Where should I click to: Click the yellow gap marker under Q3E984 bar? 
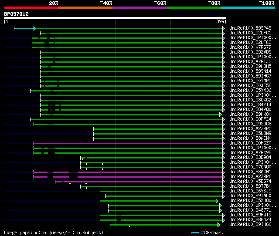82,159
